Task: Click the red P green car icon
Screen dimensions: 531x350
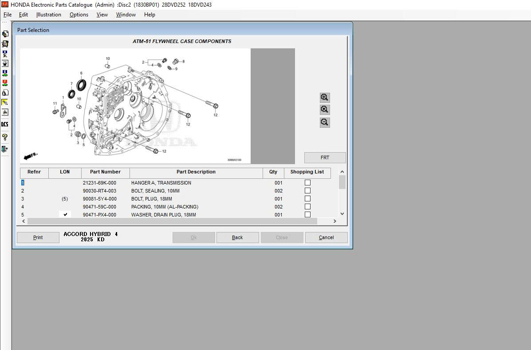Action: [x=5, y=83]
